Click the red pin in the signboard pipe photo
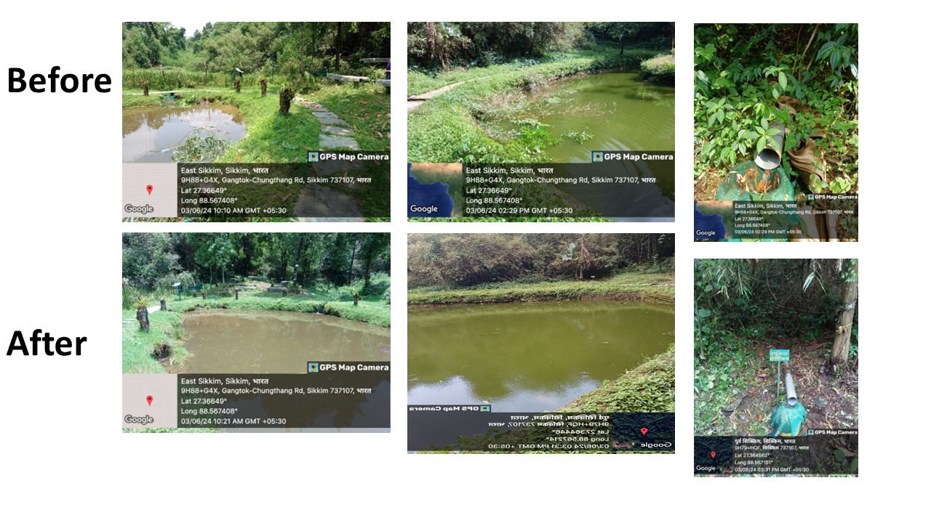 714,455
